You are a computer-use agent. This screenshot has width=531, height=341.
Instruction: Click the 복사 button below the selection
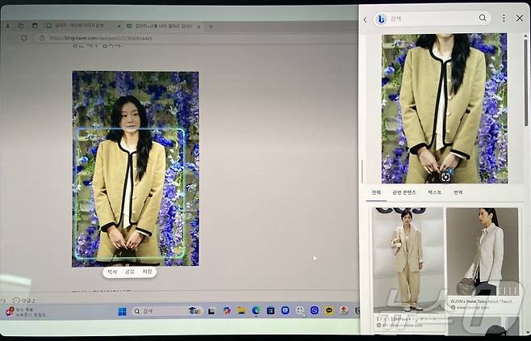(112, 272)
